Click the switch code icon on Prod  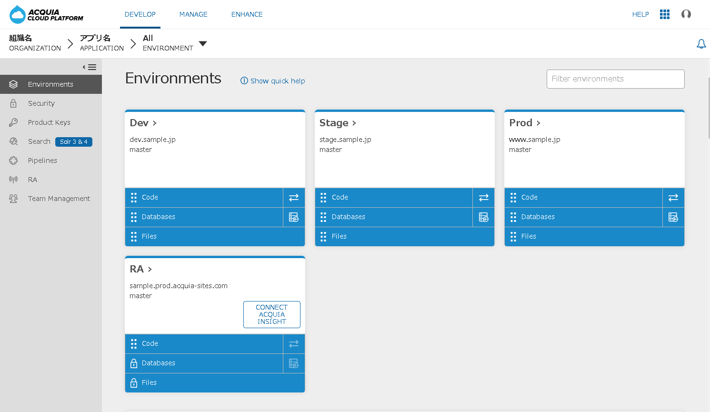(673, 197)
